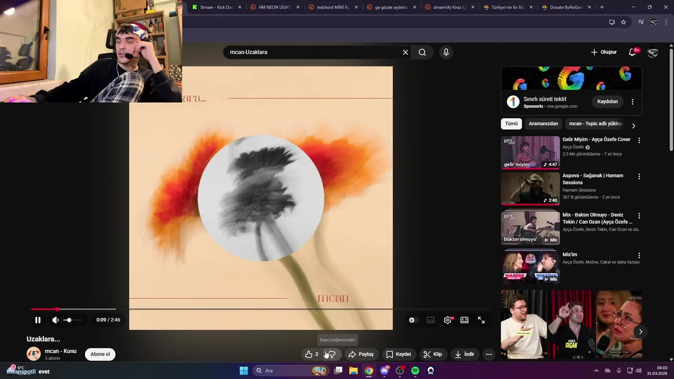Open the three-dot more actions menu
Screen dimensions: 674x379
click(x=489, y=354)
